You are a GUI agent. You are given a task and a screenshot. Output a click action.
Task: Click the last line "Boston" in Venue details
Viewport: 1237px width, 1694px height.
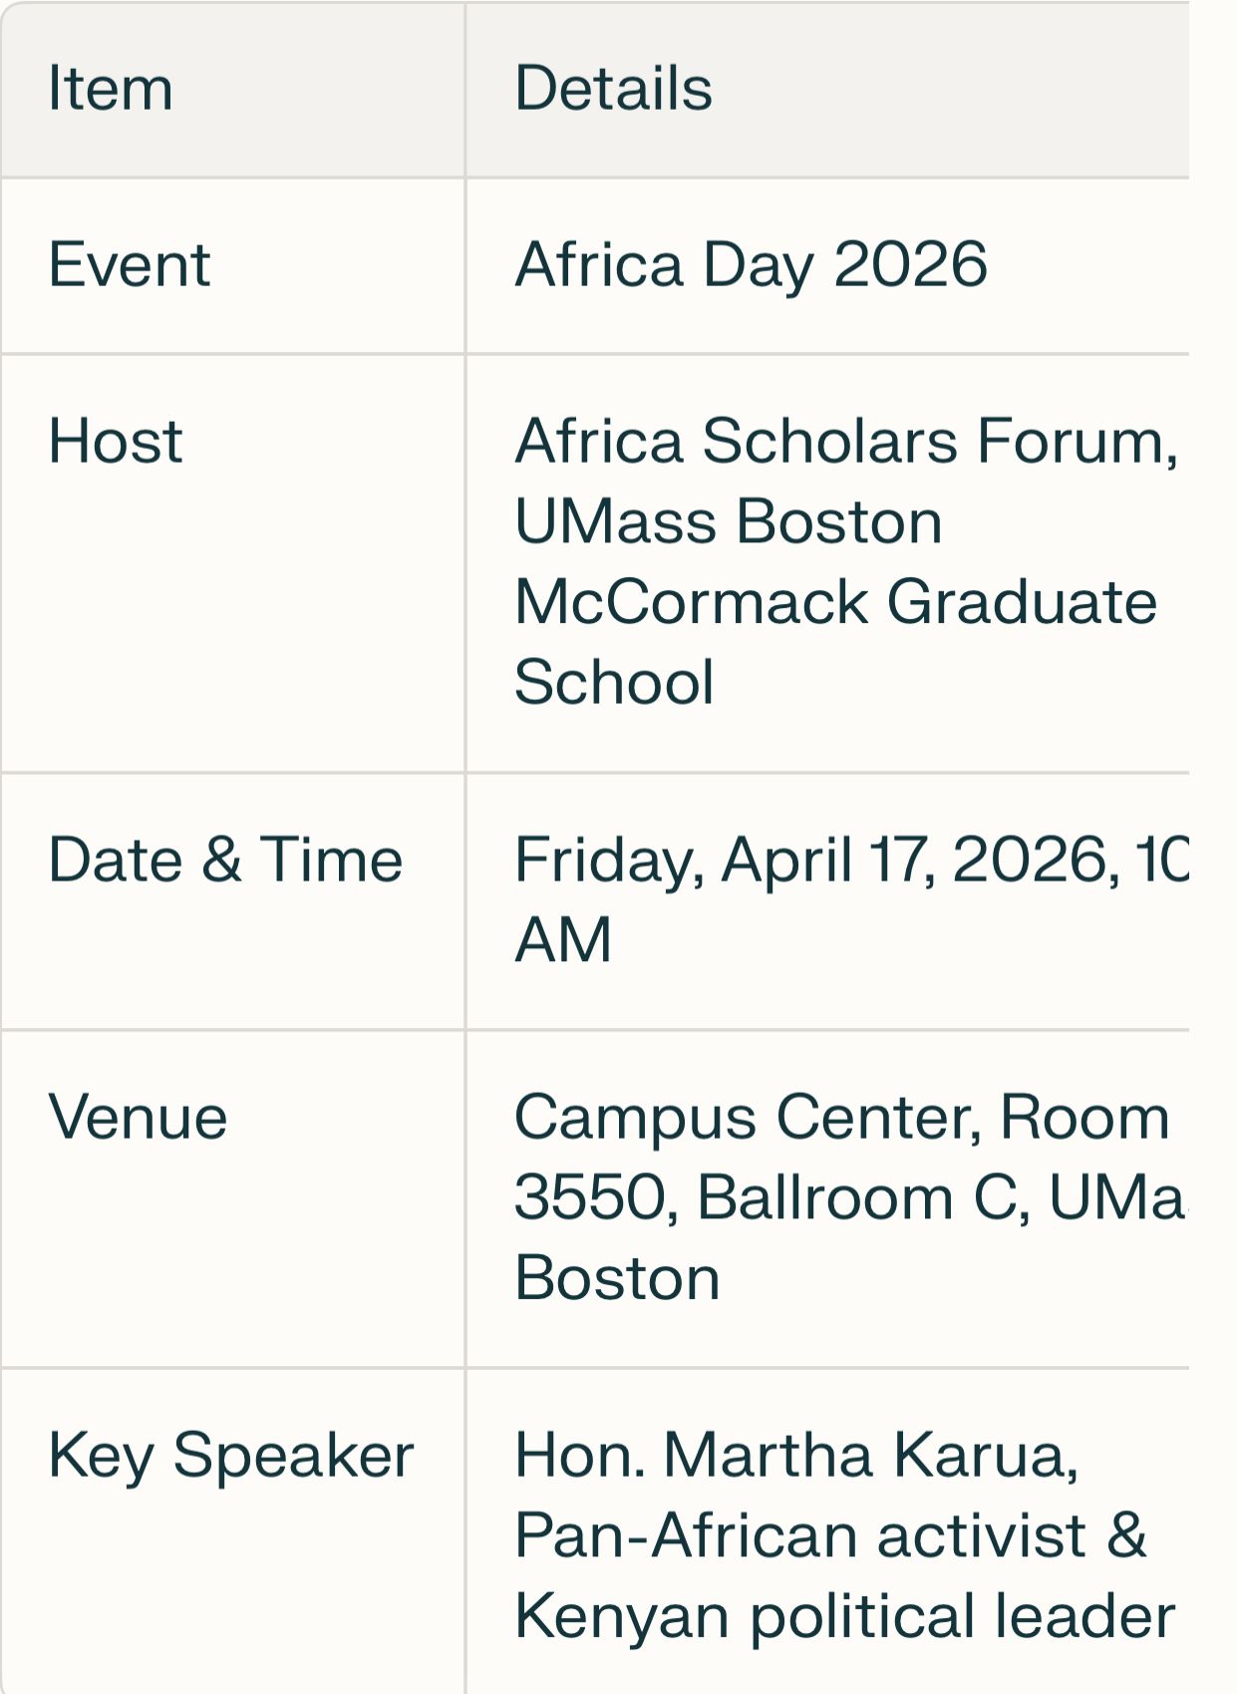click(x=617, y=1278)
